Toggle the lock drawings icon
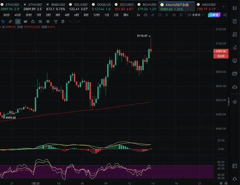The image size is (240, 185). point(33,22)
